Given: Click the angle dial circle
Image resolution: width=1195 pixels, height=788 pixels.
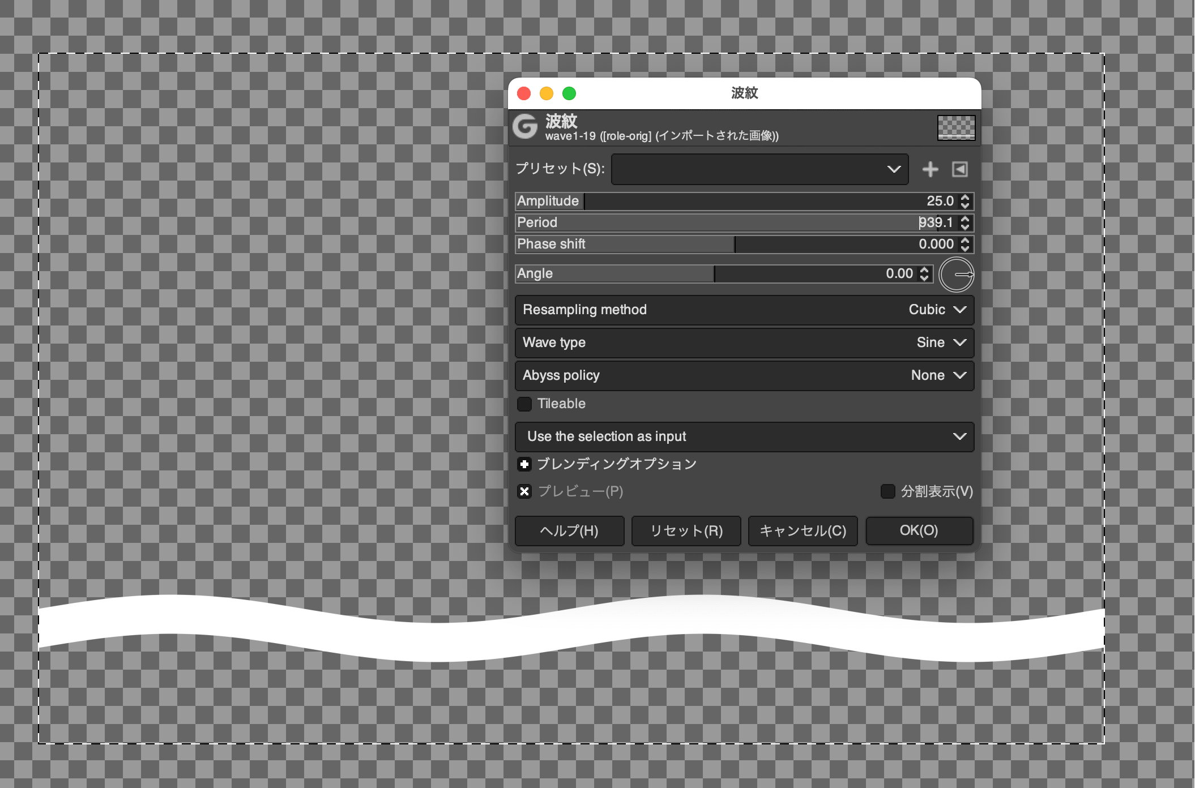Looking at the screenshot, I should 956,275.
